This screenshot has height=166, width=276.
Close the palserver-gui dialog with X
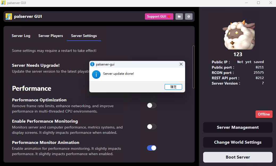[181, 64]
